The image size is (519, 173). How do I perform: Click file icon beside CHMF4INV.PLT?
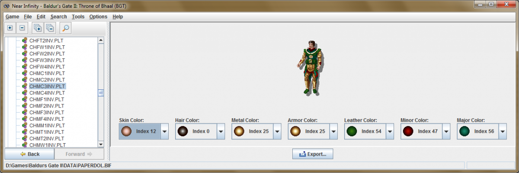pos(25,119)
